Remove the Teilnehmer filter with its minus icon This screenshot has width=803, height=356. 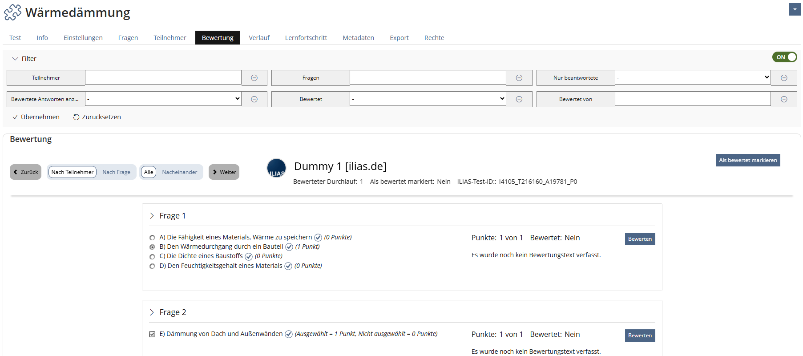254,78
